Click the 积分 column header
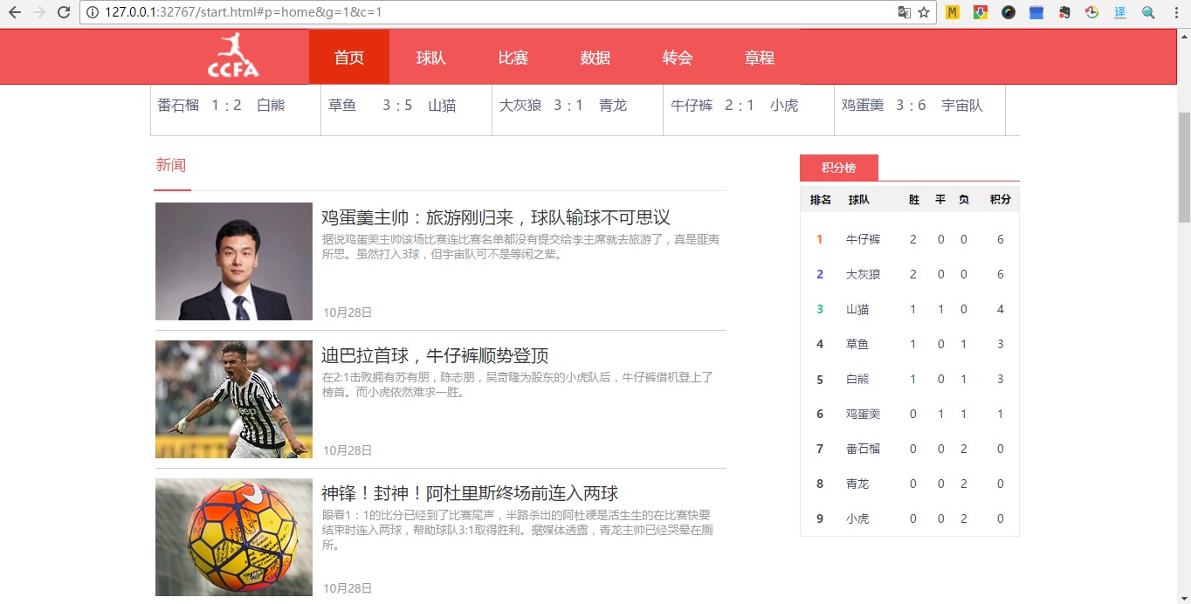This screenshot has height=604, width=1191. [1001, 200]
